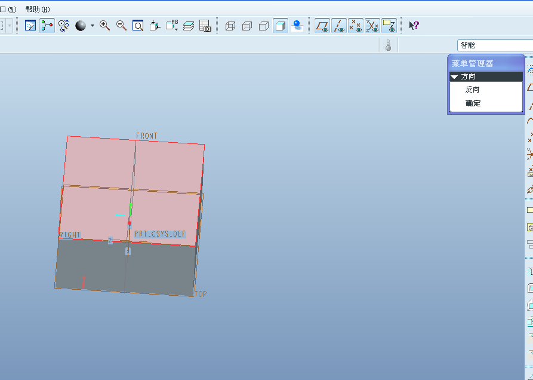Activate the context-sensitive help pointer
The image size is (533, 380).
click(414, 26)
